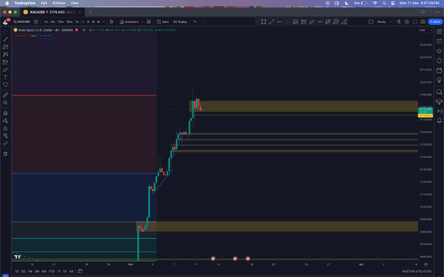Toggle hide all drawings eye icon
The height and width of the screenshot is (277, 444).
click(x=6, y=136)
